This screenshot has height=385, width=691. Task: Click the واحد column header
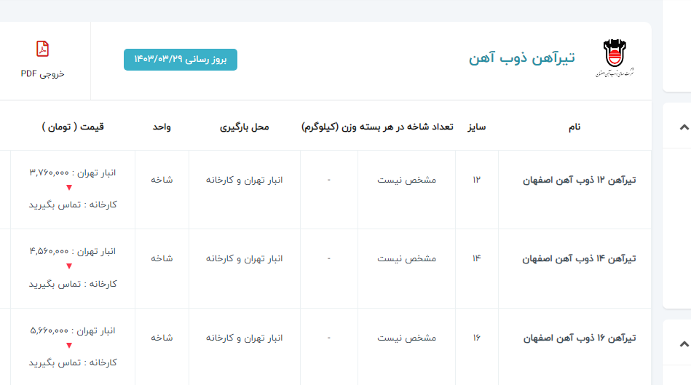tap(162, 127)
